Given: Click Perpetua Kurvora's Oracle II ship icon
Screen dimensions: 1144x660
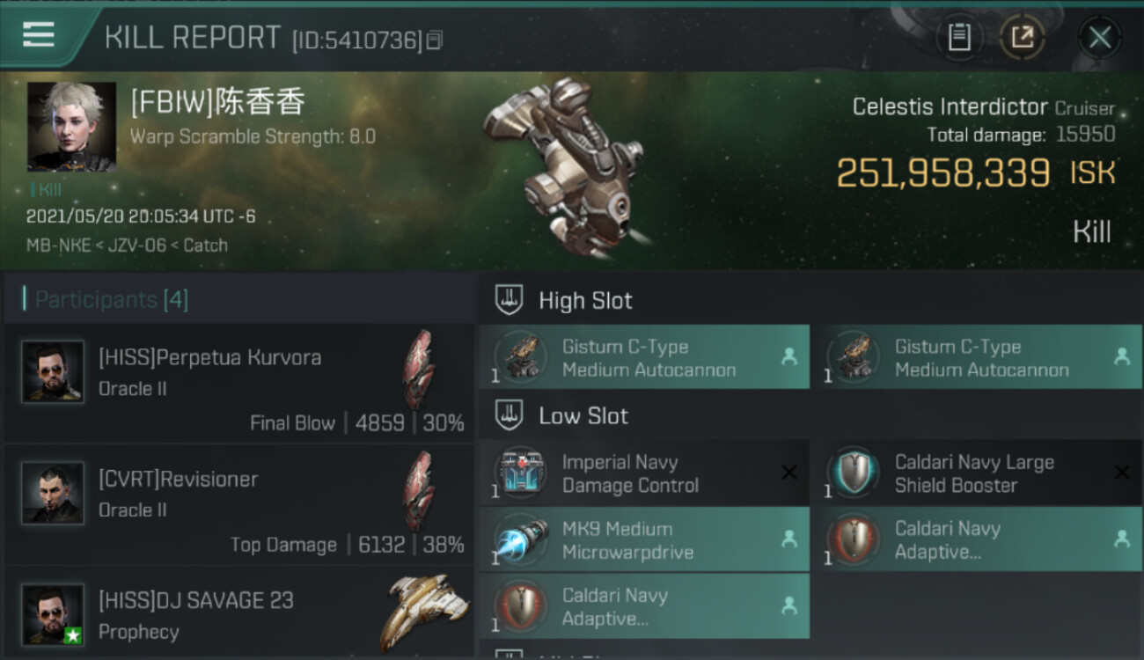Looking at the screenshot, I should (x=419, y=370).
